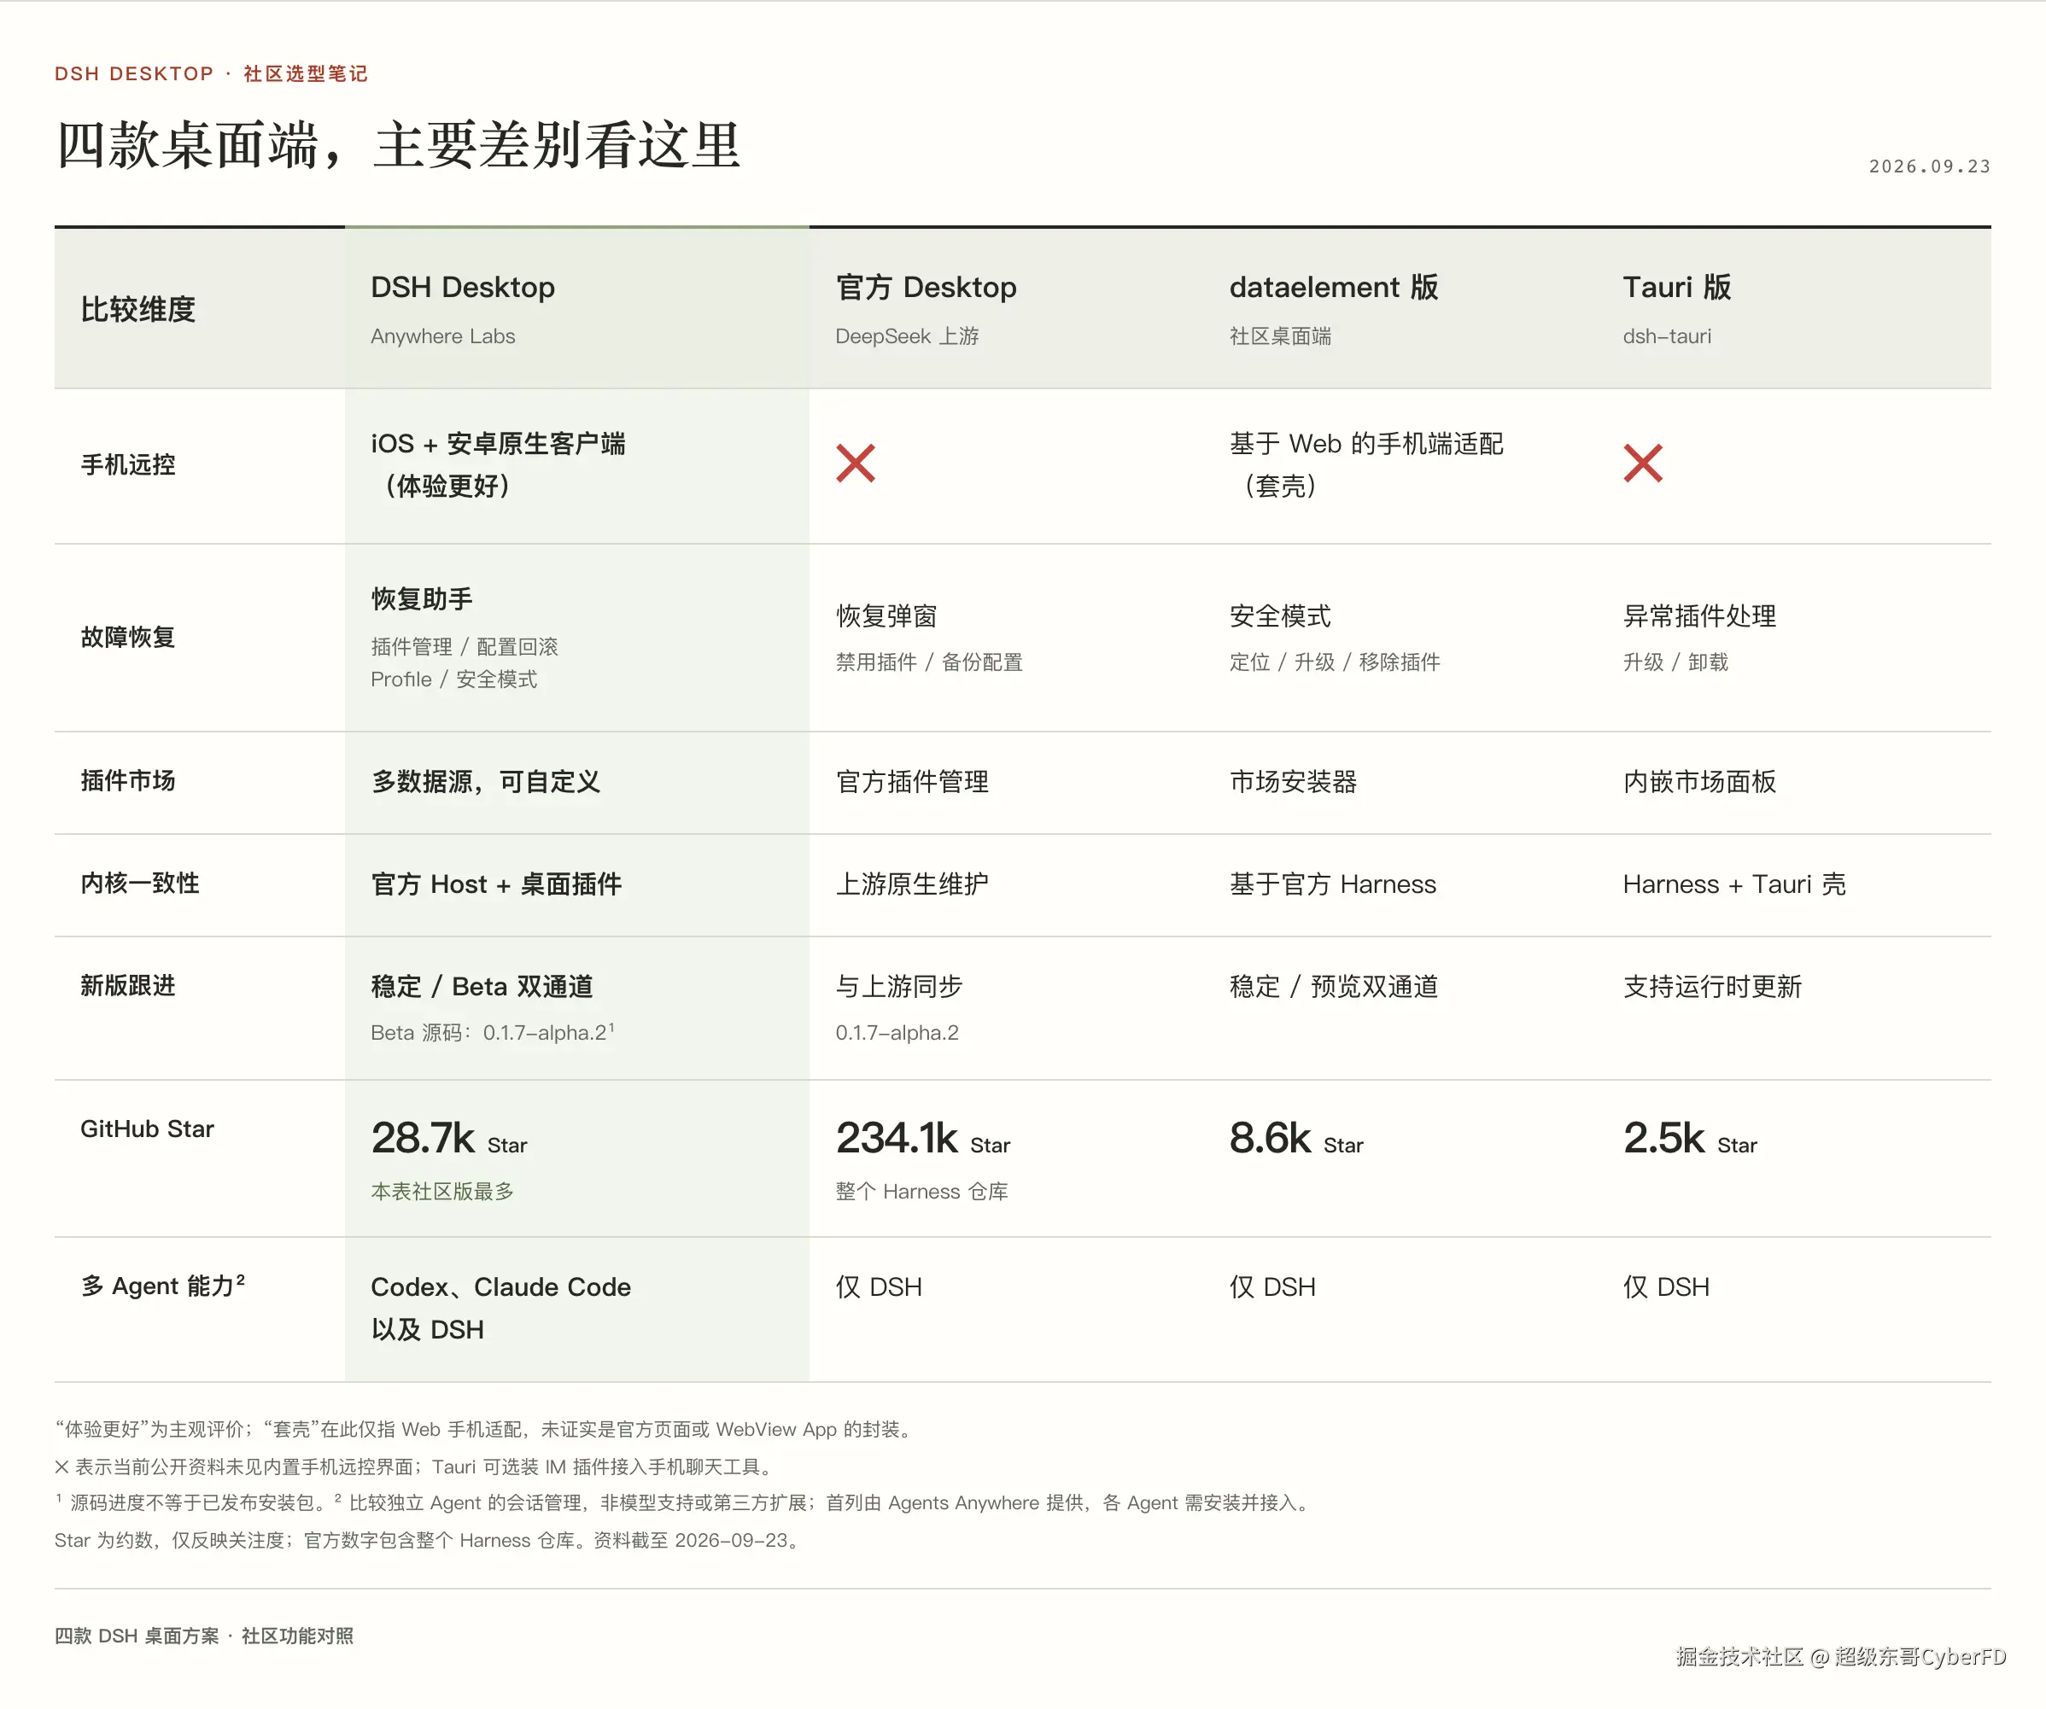This screenshot has width=2046, height=1709.
Task: Click 仅 DSH under 官方 Desktop
Action: coord(879,1287)
